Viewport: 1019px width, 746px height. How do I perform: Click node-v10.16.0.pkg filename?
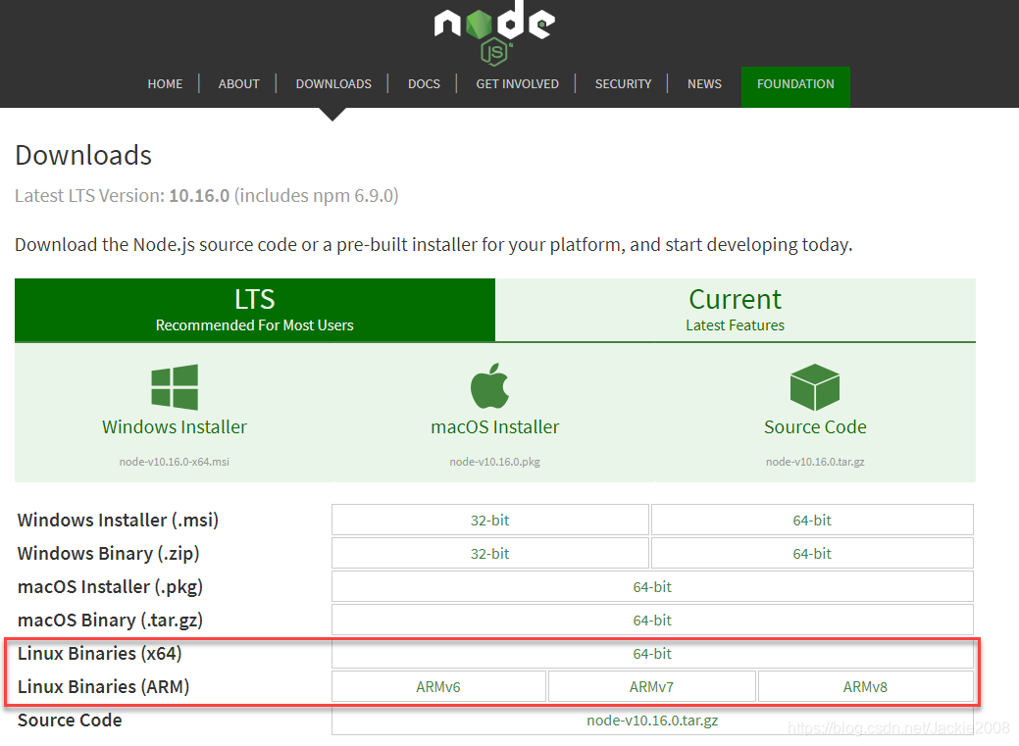[494, 462]
